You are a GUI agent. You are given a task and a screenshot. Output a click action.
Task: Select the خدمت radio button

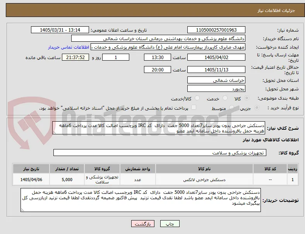click(x=225, y=98)
